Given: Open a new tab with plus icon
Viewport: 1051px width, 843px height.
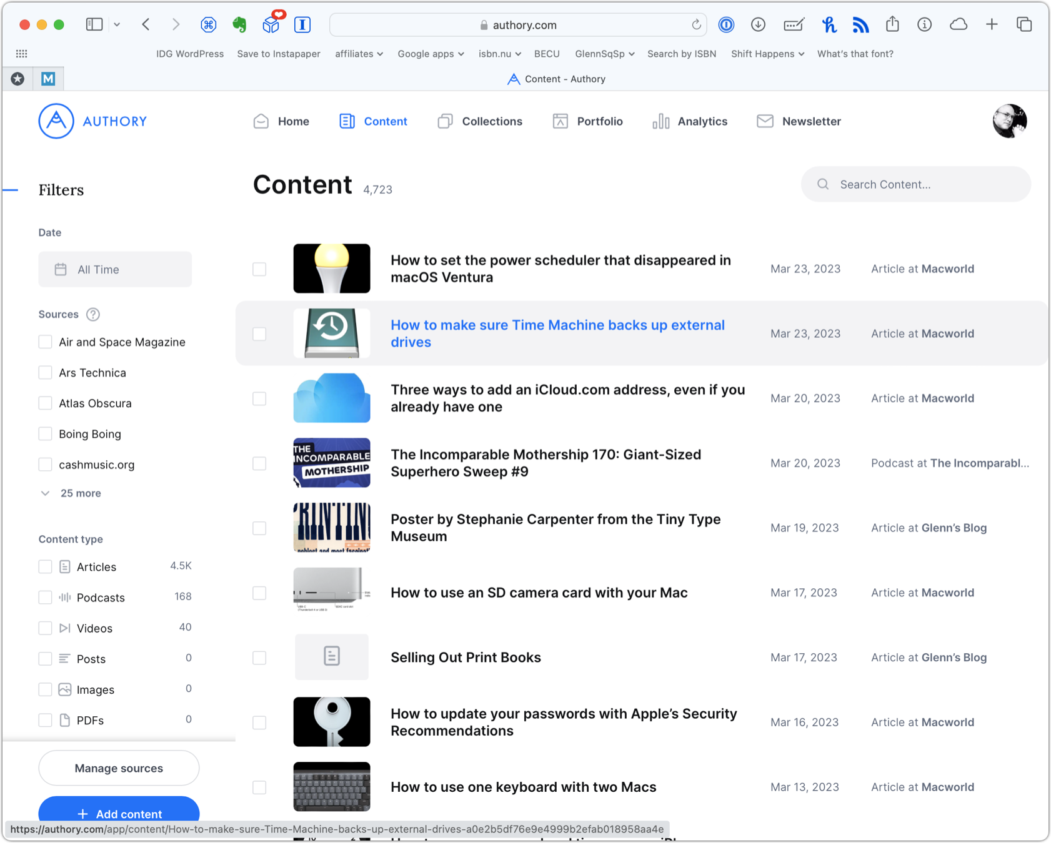Looking at the screenshot, I should [992, 24].
